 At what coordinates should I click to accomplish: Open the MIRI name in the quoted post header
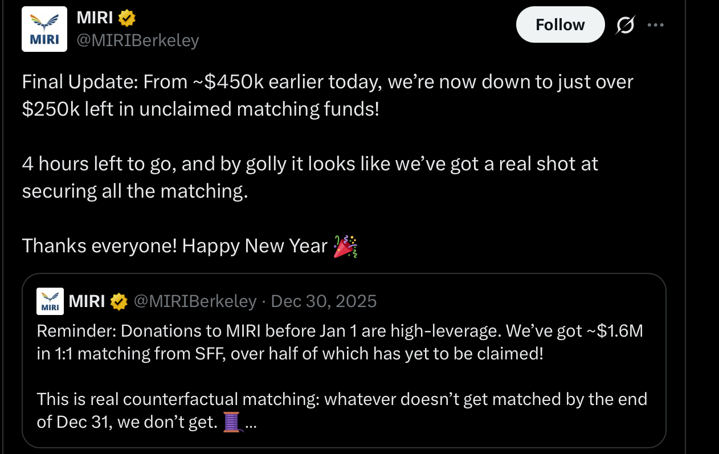87,301
